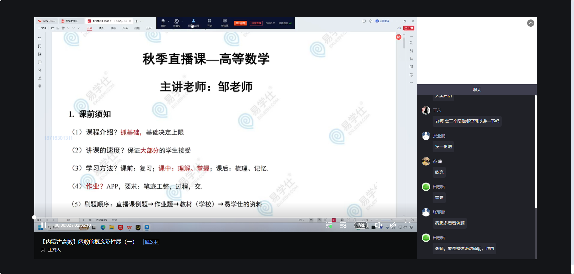The image size is (574, 274).
Task: Click the Windows Start button
Action: 41,228
